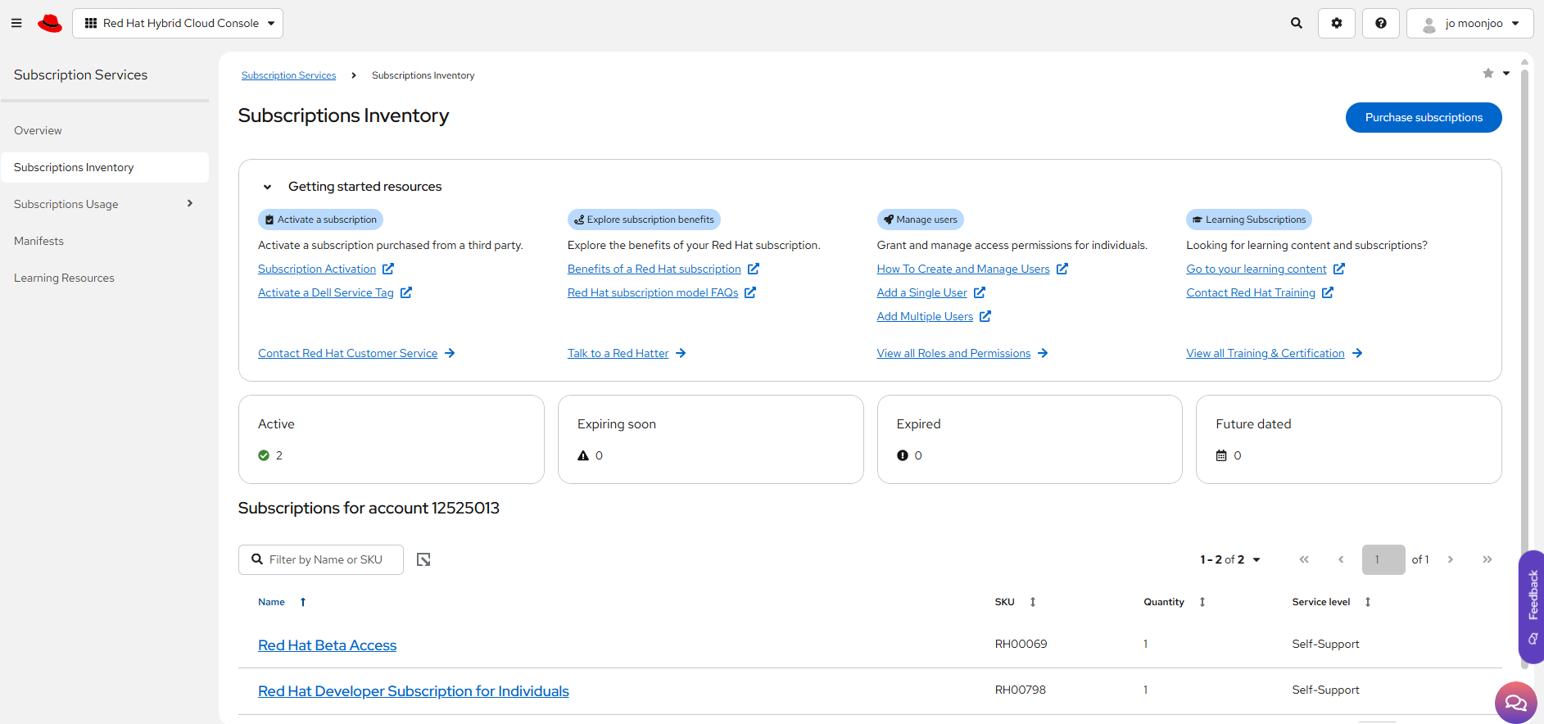Go to Overview in the sidebar
The height and width of the screenshot is (724, 1544).
(x=38, y=130)
